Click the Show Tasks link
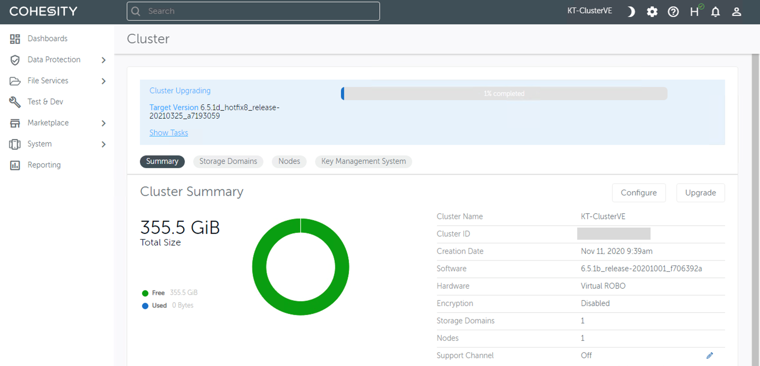 pos(169,133)
